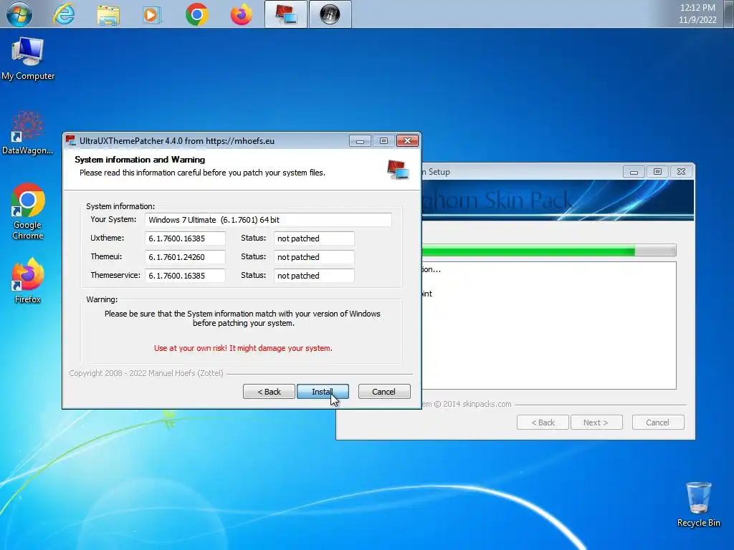Click the Themeservice status field
The width and height of the screenshot is (734, 550).
pos(314,276)
